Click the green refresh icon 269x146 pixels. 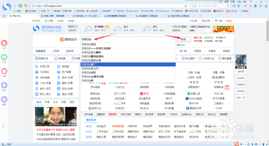point(20,6)
